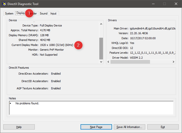Go to Next Page
182x133 pixels.
tap(96, 127)
